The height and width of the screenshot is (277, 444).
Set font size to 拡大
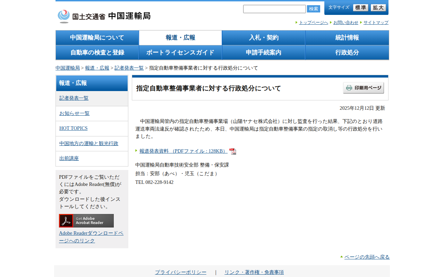click(x=378, y=8)
